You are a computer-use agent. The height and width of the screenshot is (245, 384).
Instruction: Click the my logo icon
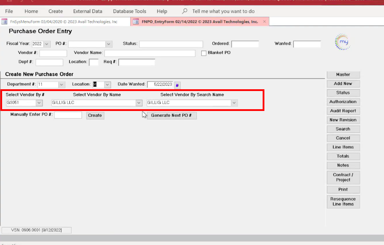coord(342,42)
